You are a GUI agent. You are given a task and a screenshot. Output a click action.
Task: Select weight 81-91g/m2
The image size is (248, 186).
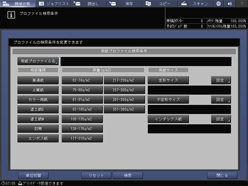[82, 100]
